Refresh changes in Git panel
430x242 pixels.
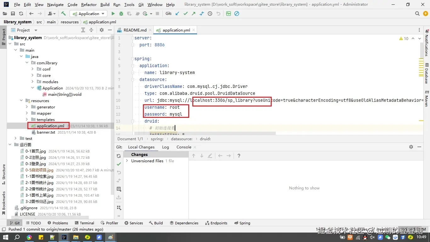(x=119, y=156)
